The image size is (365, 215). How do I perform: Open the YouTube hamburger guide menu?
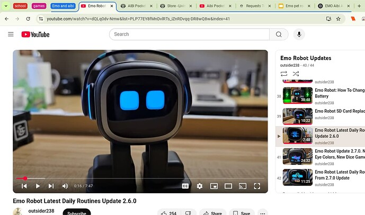[x=11, y=34]
